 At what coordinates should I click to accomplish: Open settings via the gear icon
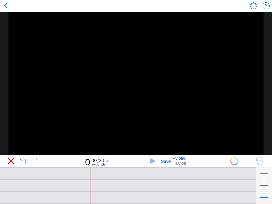[x=253, y=6]
